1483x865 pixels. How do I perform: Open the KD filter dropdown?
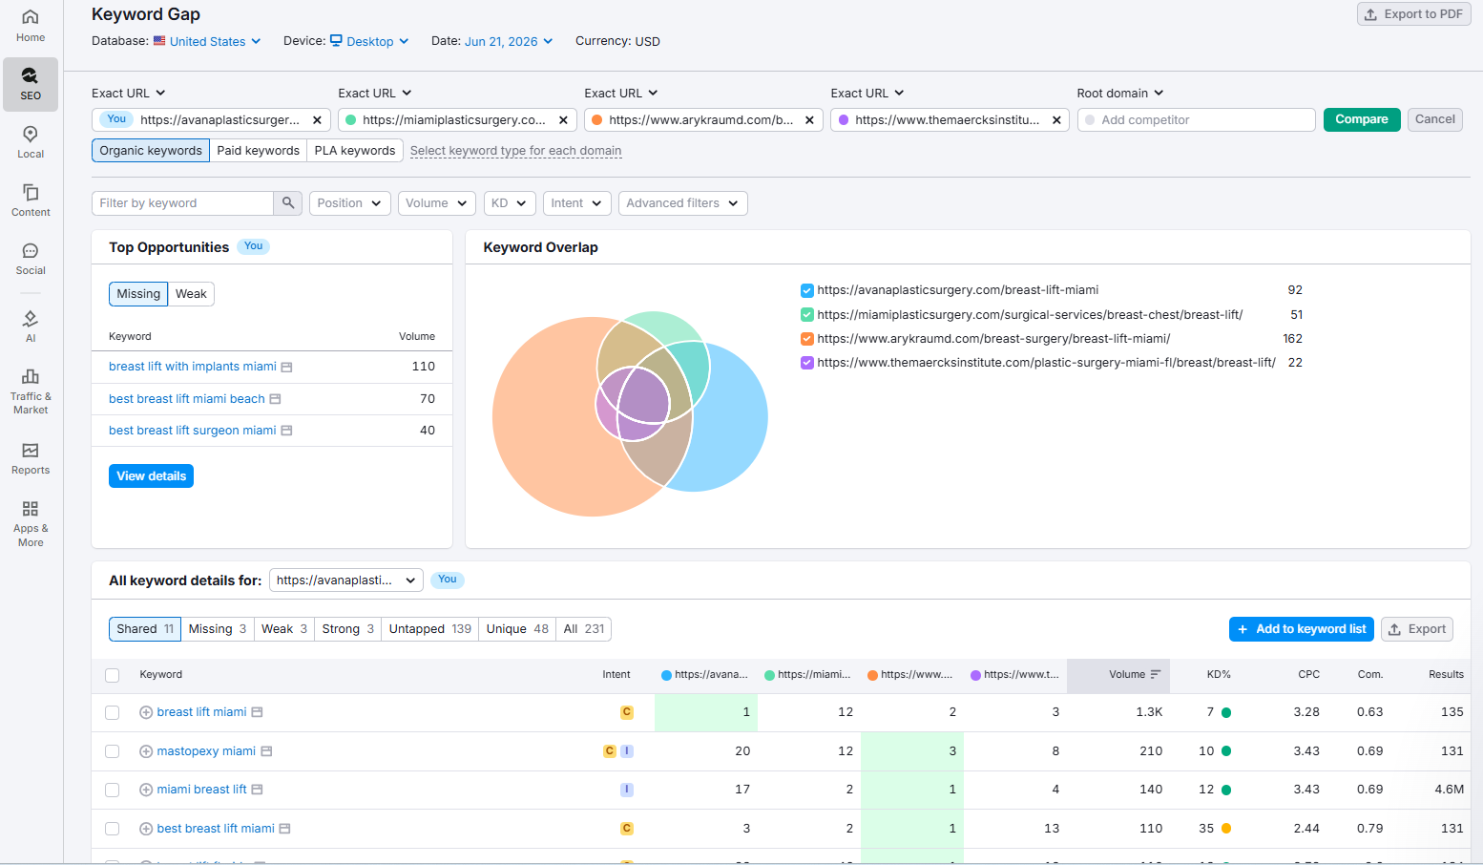509,203
